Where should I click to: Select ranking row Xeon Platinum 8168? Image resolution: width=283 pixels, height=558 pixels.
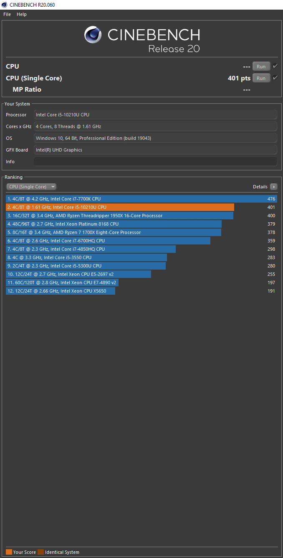coord(141,224)
